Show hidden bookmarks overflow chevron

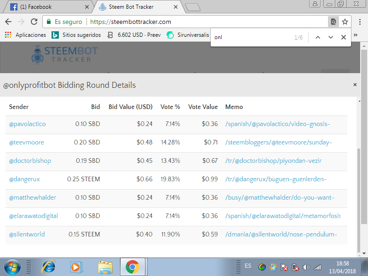356,35
